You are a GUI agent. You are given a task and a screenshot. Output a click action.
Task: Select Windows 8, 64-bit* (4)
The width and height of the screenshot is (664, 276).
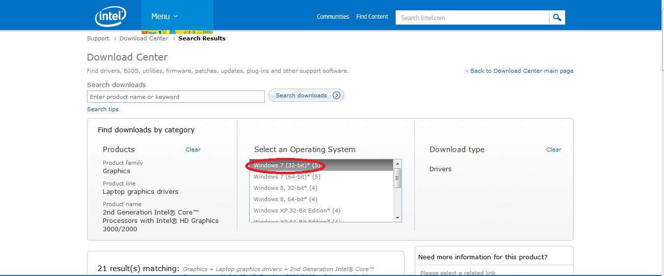(322, 199)
